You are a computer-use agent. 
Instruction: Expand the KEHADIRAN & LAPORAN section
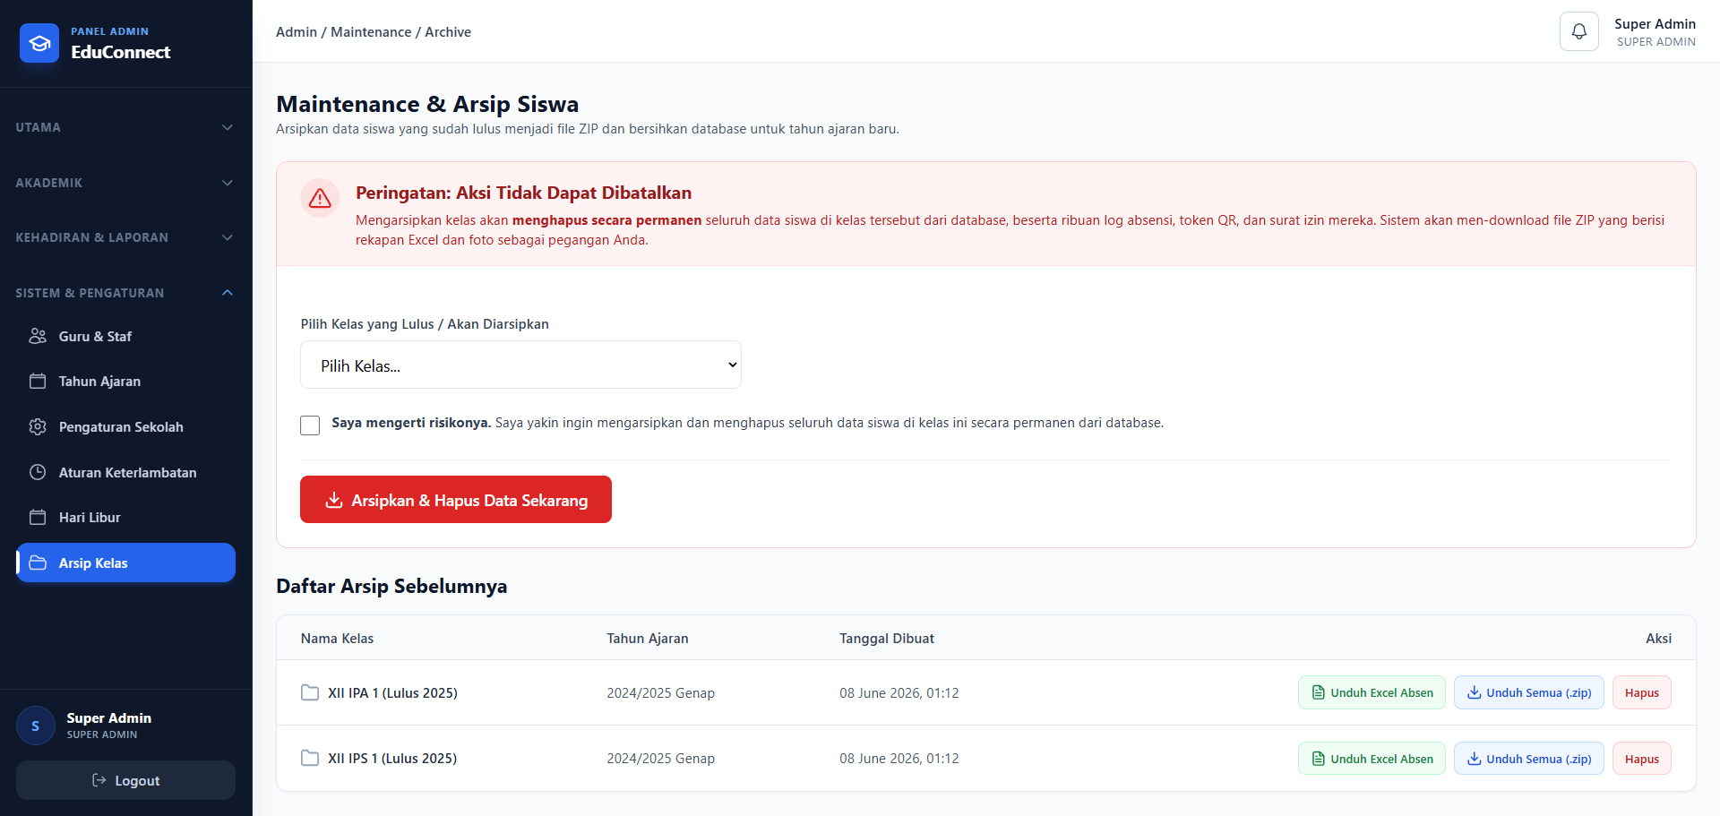125,237
